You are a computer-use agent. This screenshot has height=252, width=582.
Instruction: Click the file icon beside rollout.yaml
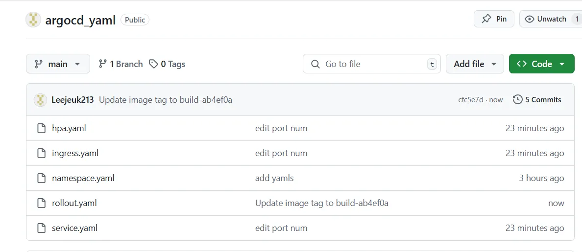pyautogui.click(x=42, y=203)
